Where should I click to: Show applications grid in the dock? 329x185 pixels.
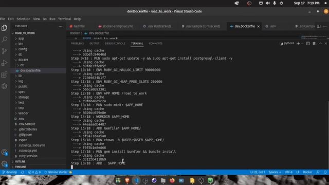tap(118, 180)
